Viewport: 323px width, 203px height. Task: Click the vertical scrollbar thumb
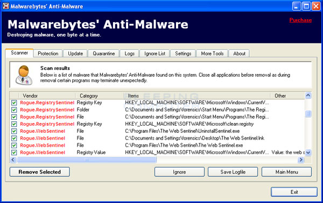308,114
